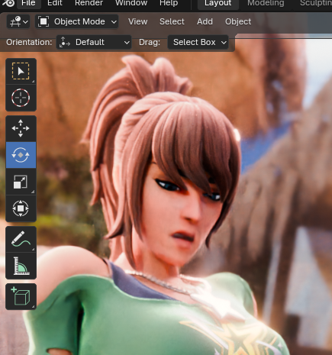This screenshot has height=355, width=332.
Task: Select the Scale tool
Action: pos(21,182)
